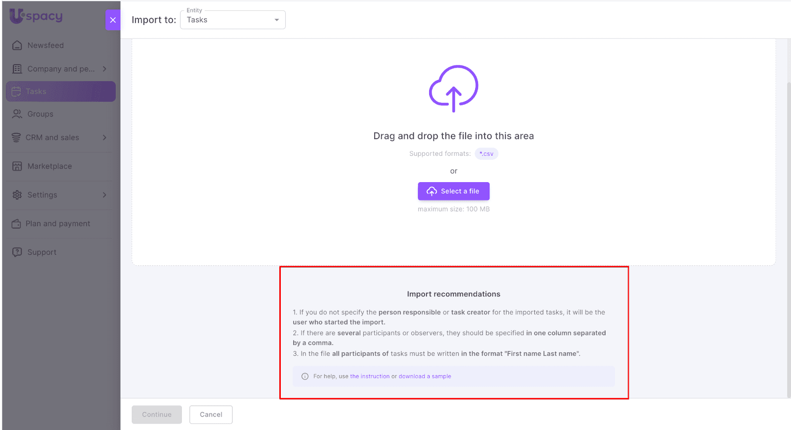This screenshot has height=430, width=791.
Task: Expand CRM and sales submenu chevron
Action: tap(104, 138)
